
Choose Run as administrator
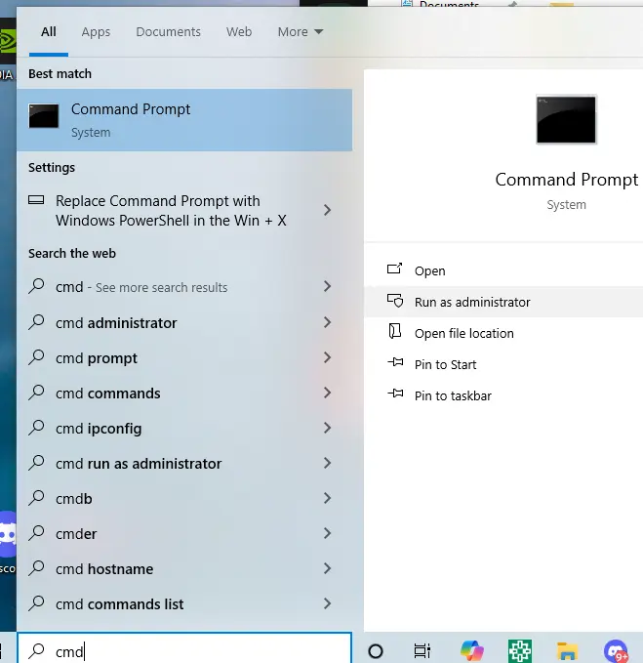[x=503, y=302]
